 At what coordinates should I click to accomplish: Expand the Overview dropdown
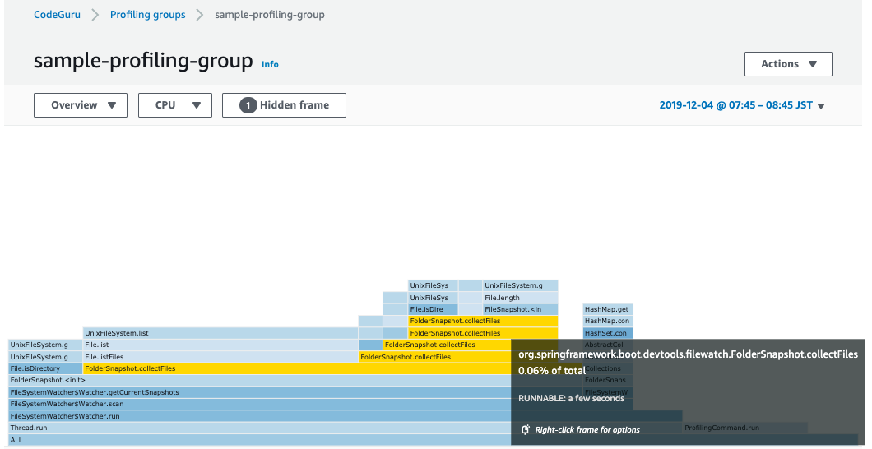pos(80,105)
